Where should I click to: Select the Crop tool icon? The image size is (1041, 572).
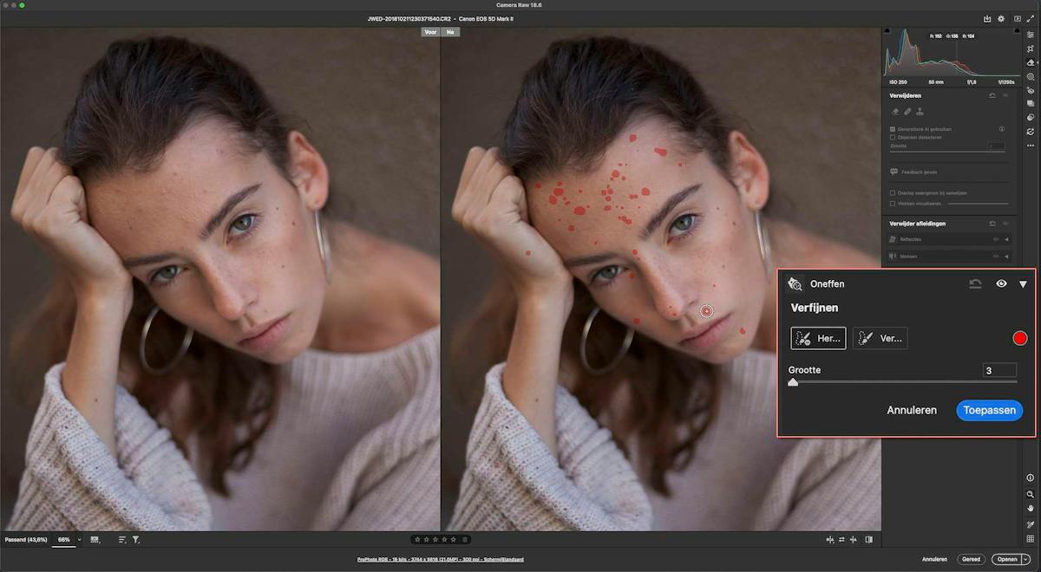coord(1030,49)
